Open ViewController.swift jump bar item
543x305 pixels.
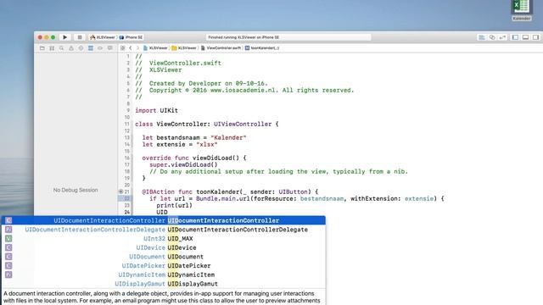[221, 48]
